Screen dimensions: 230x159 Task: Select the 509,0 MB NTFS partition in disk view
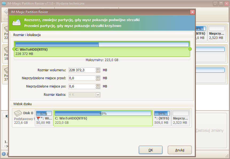[162, 118]
